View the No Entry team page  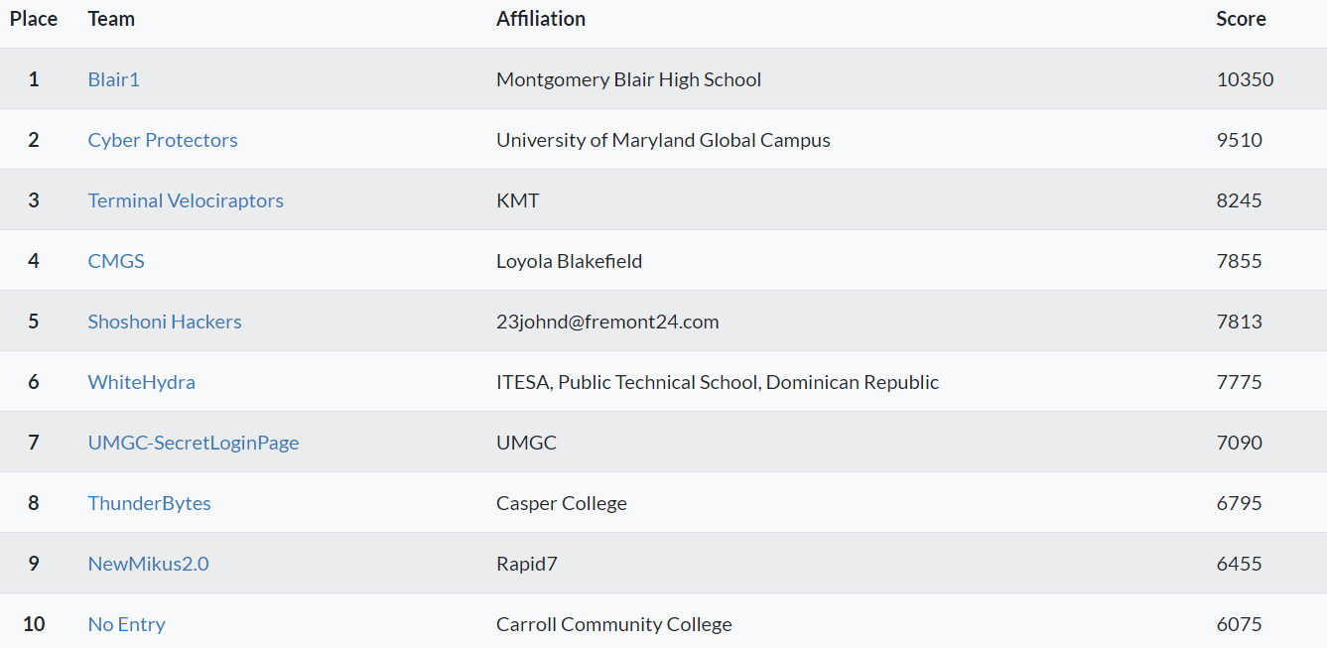coord(126,624)
